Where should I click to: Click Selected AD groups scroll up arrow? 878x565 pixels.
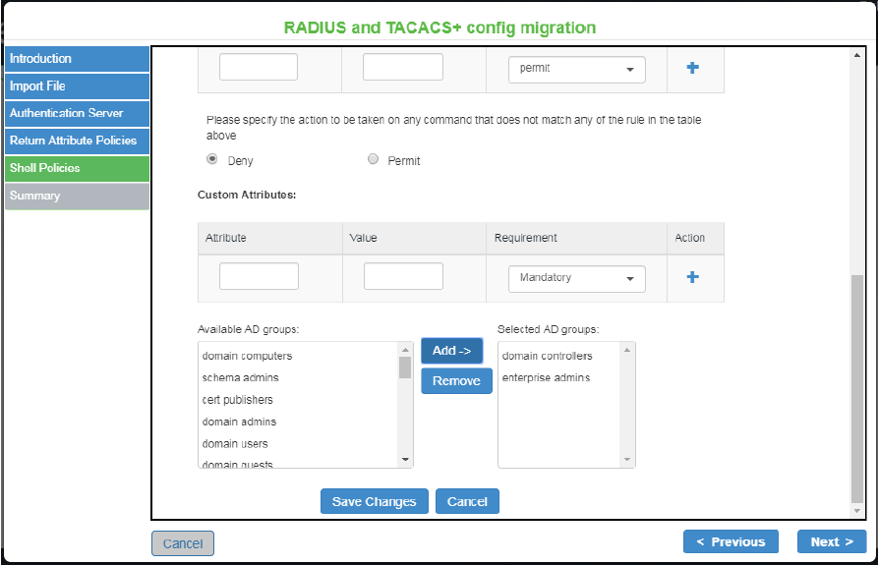627,350
